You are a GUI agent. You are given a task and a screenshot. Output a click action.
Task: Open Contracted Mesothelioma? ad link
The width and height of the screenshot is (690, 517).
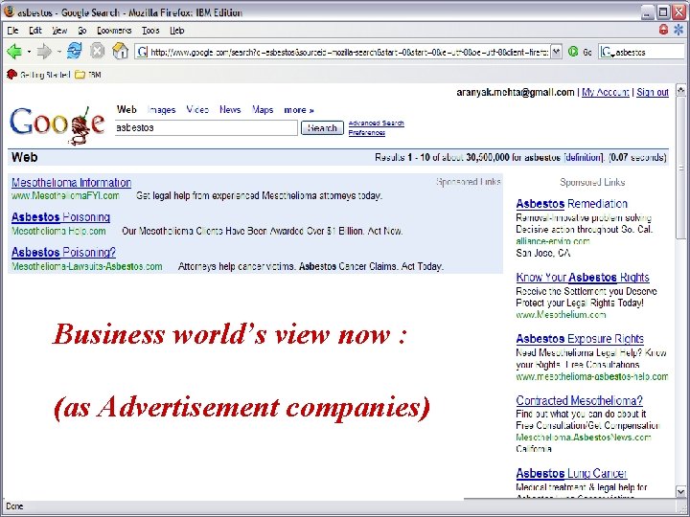pyautogui.click(x=579, y=400)
